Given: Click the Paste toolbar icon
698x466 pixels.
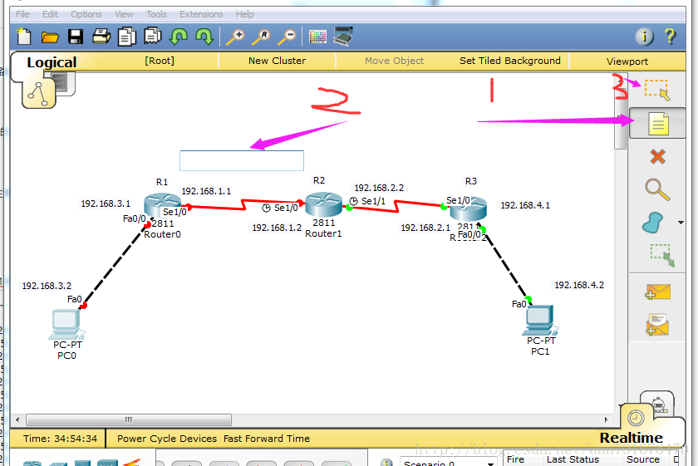Looking at the screenshot, I should click(153, 37).
